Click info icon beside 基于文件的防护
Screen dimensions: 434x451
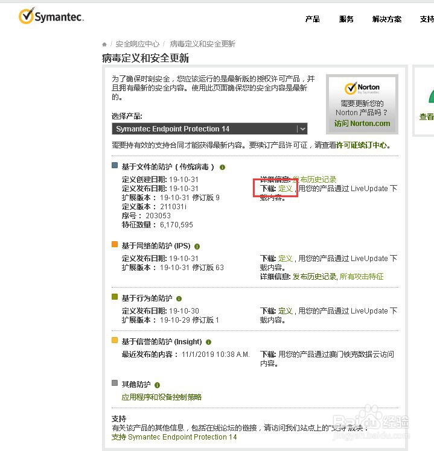click(x=222, y=167)
